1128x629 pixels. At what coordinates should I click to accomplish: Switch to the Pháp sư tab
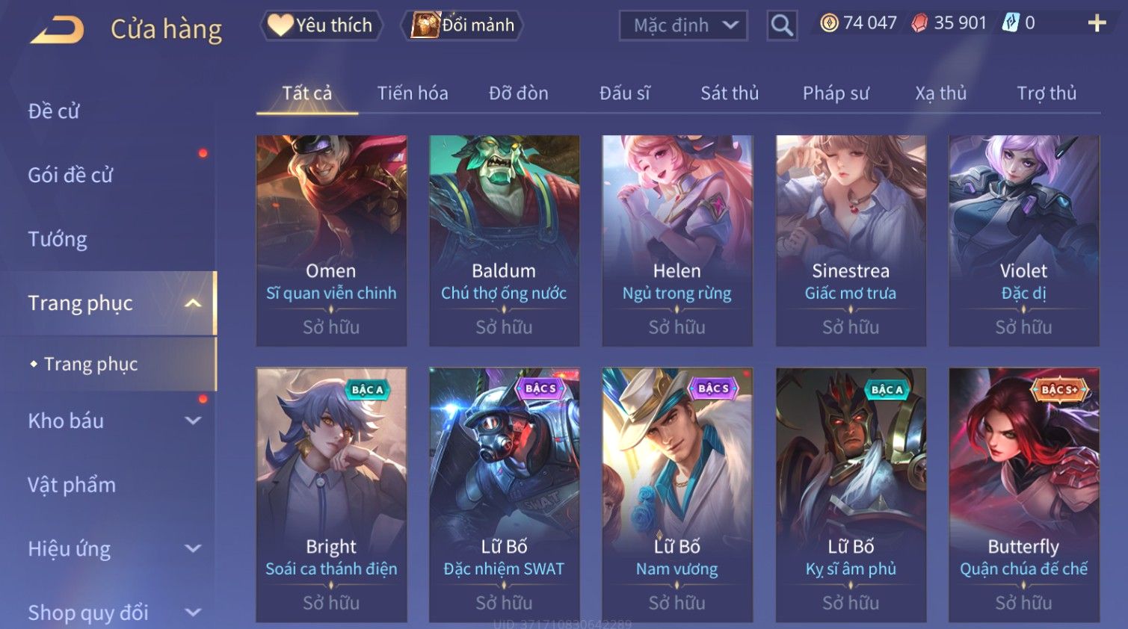pyautogui.click(x=836, y=93)
